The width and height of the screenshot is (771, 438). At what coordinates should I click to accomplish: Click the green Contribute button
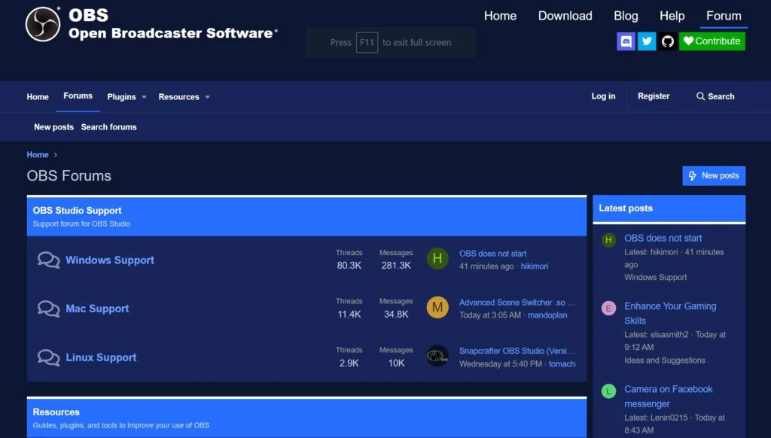coord(712,41)
